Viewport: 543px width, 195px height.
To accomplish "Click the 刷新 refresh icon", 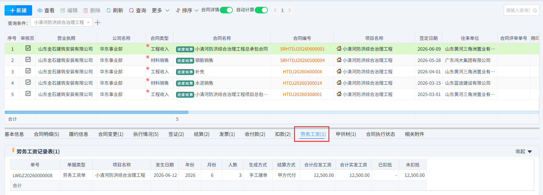I will [x=109, y=10].
